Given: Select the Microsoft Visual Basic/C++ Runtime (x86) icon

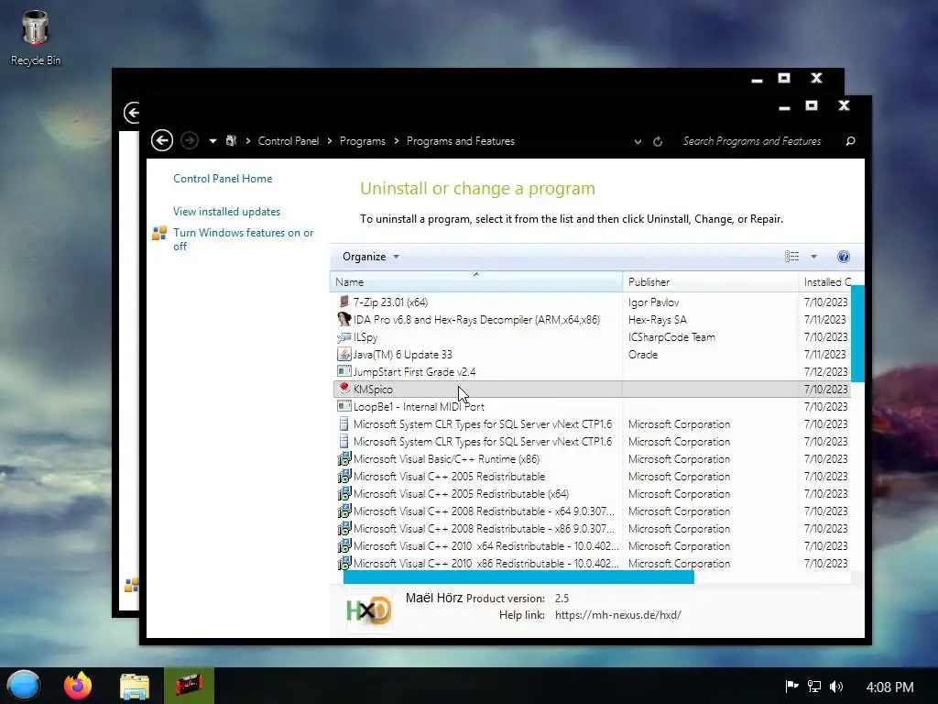Looking at the screenshot, I should click(344, 458).
